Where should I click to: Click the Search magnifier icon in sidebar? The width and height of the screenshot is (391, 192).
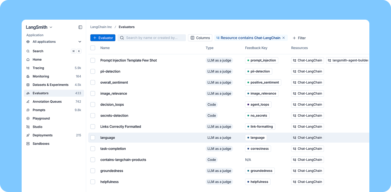(28, 51)
